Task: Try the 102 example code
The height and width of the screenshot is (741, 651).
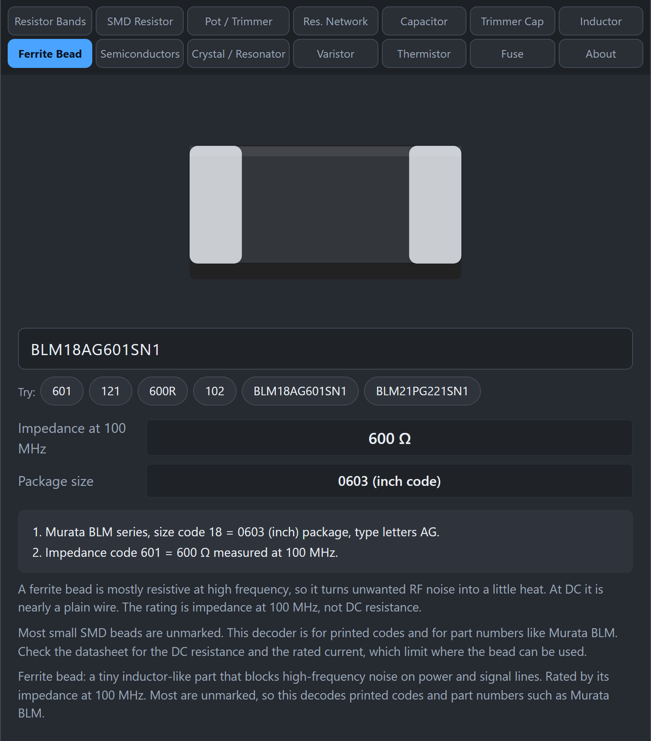Action: (x=215, y=391)
